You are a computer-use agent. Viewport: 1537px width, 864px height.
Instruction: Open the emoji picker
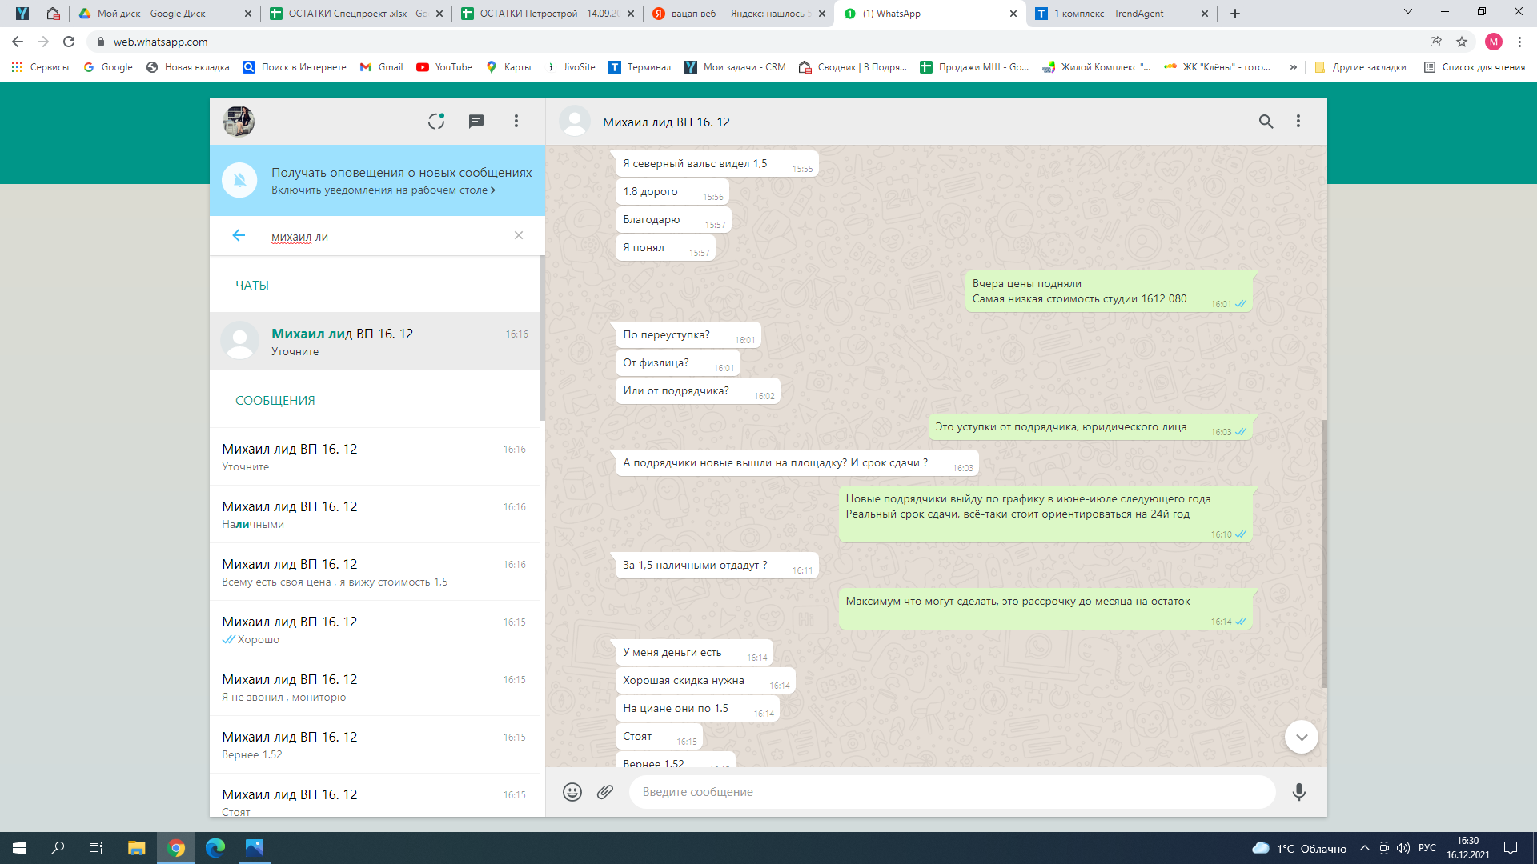(x=572, y=792)
